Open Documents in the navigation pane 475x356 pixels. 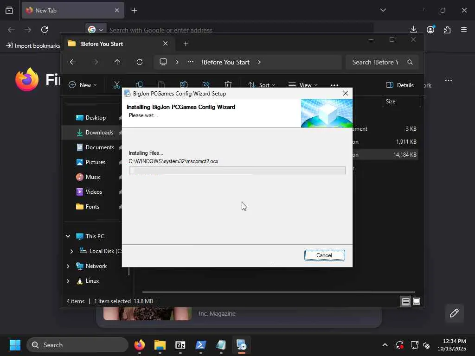pyautogui.click(x=96, y=147)
